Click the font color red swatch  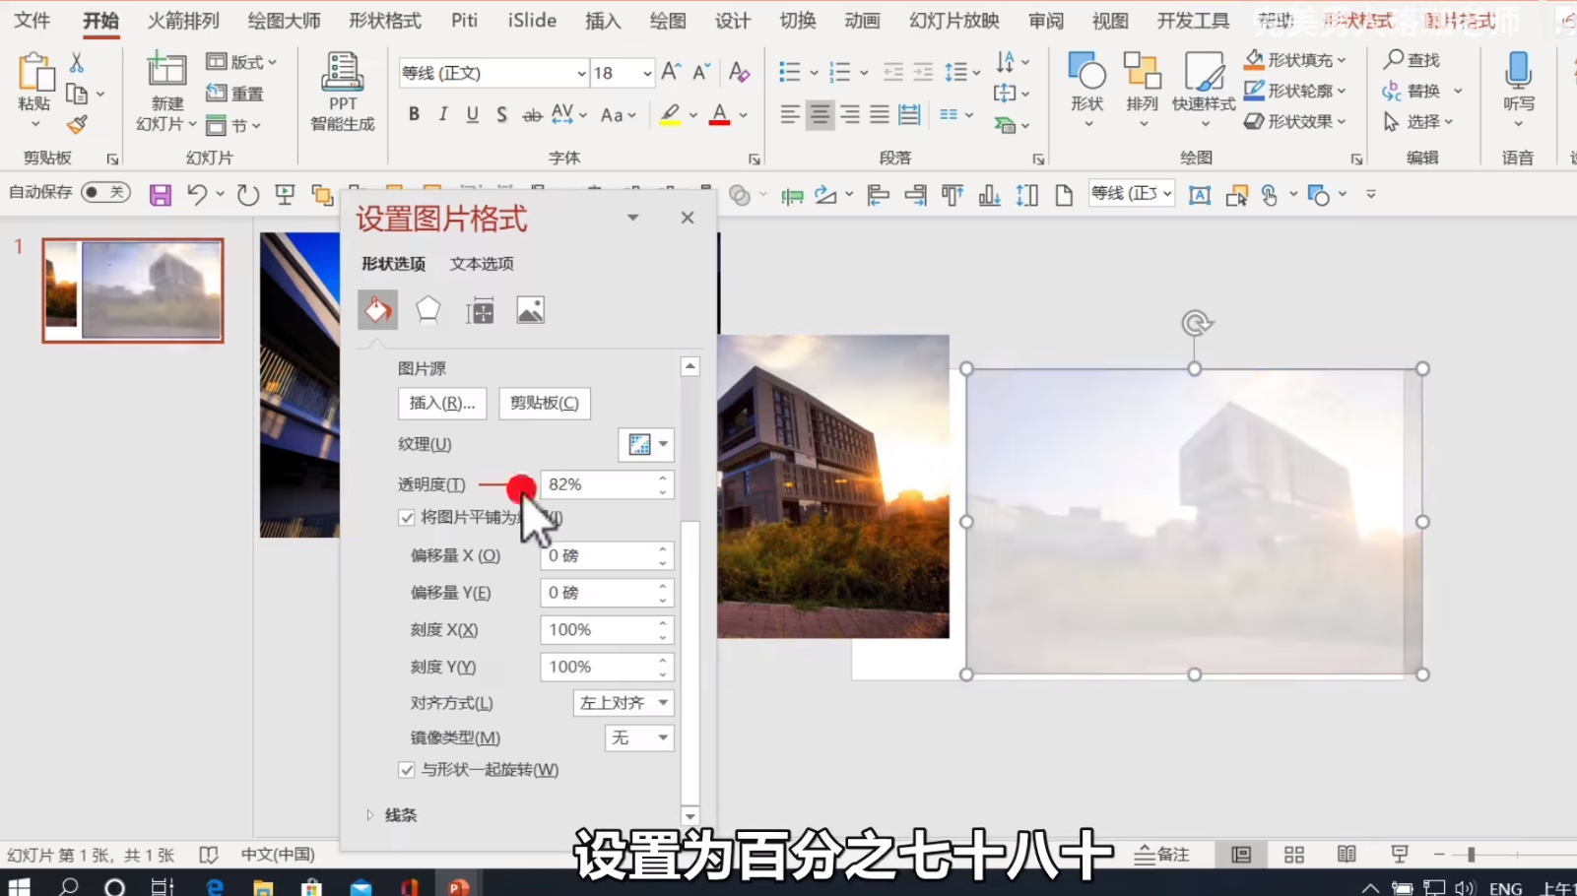[x=720, y=115]
